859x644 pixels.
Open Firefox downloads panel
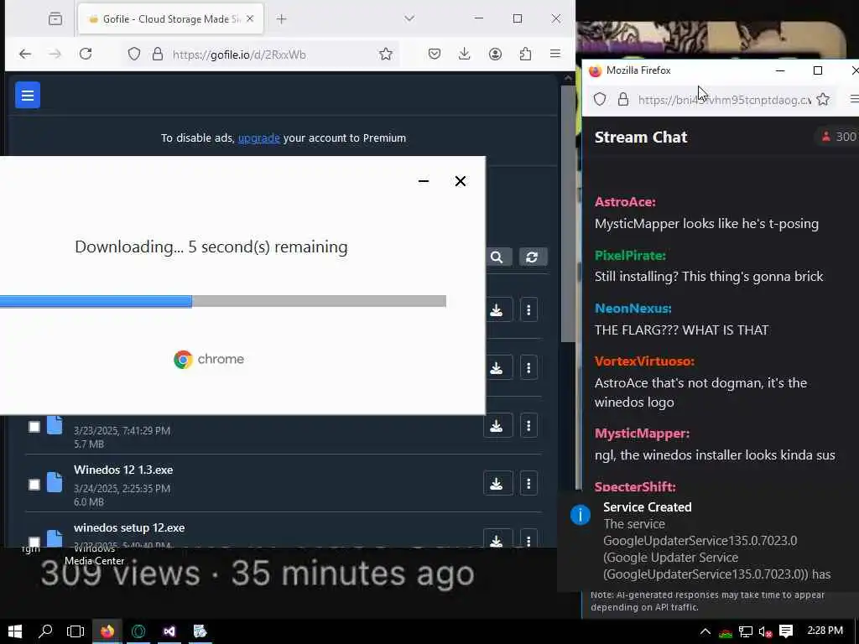coord(465,54)
